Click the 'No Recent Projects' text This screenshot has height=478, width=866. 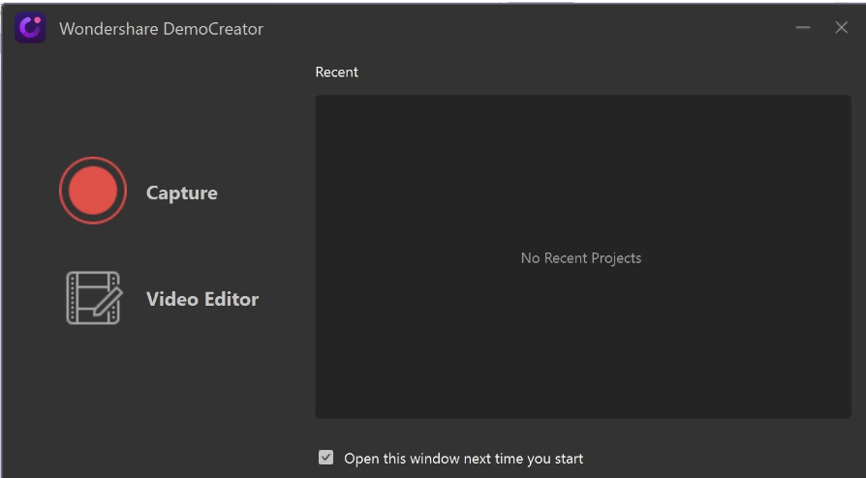(581, 257)
